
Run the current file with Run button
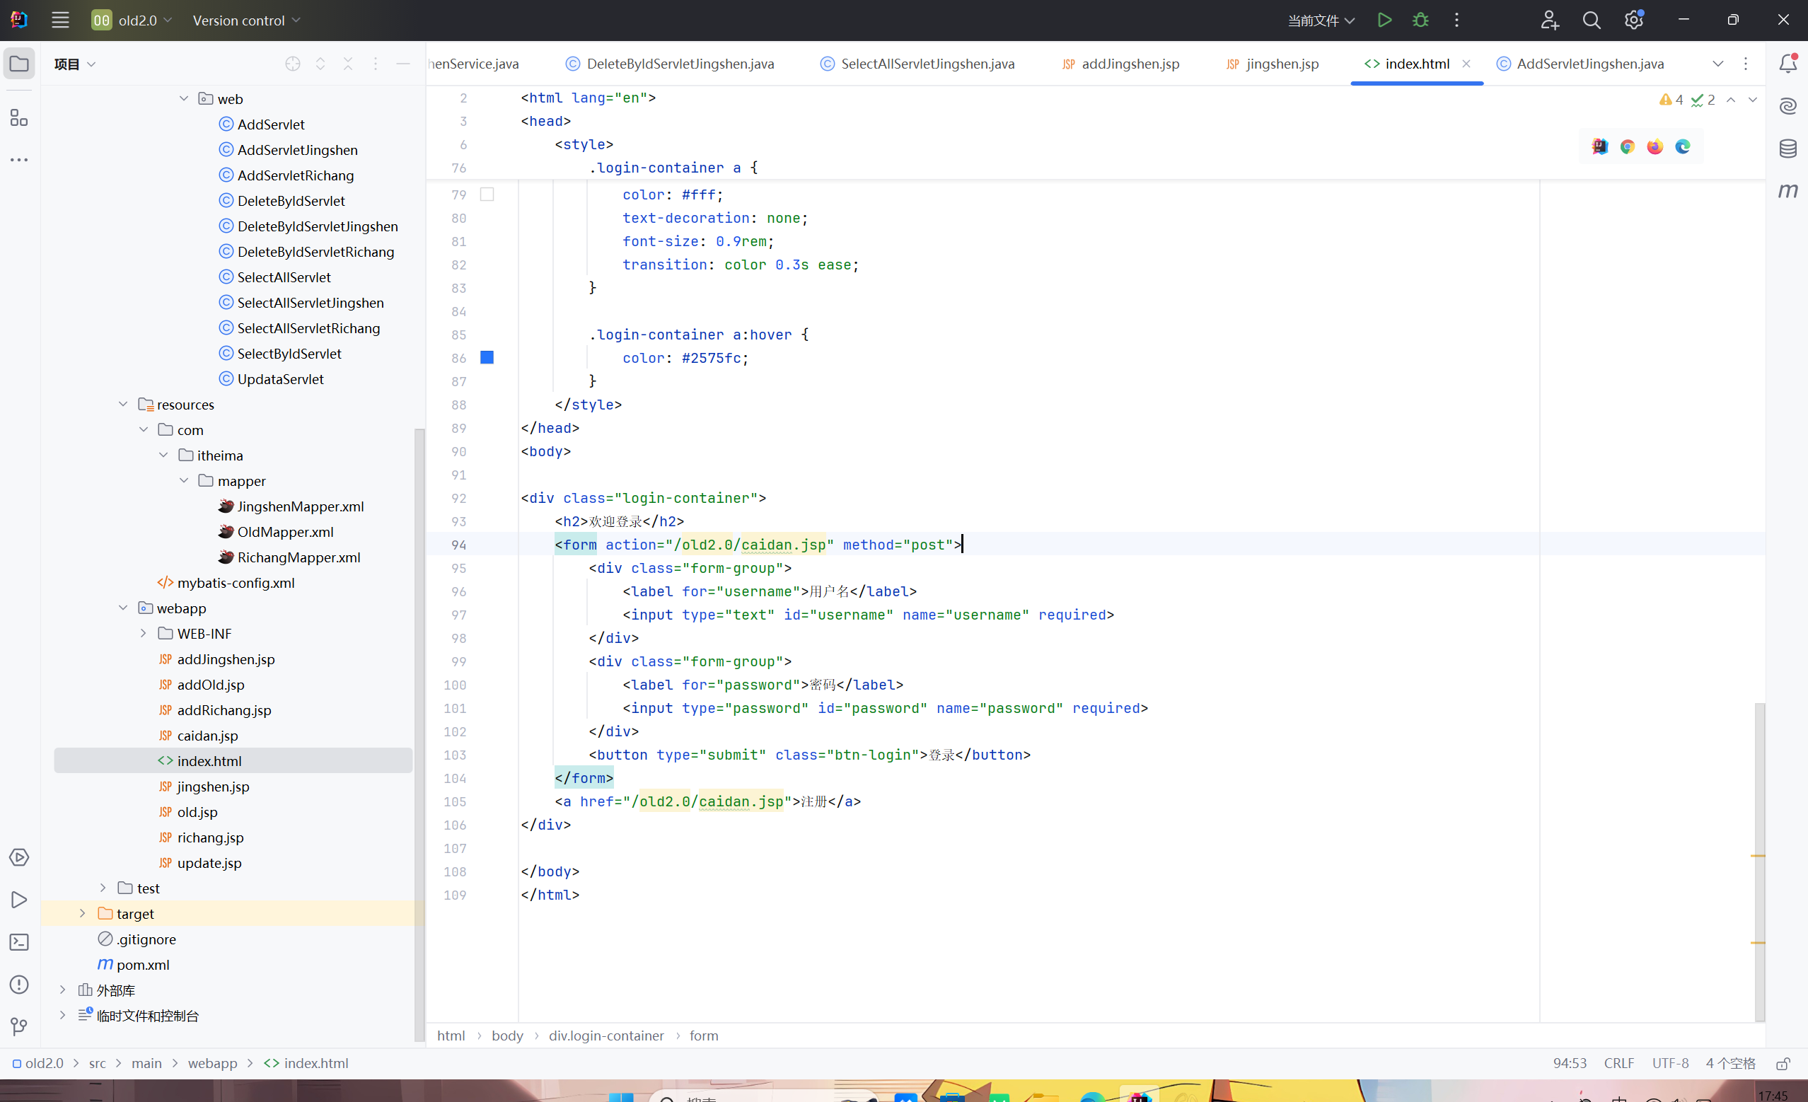(x=1384, y=21)
